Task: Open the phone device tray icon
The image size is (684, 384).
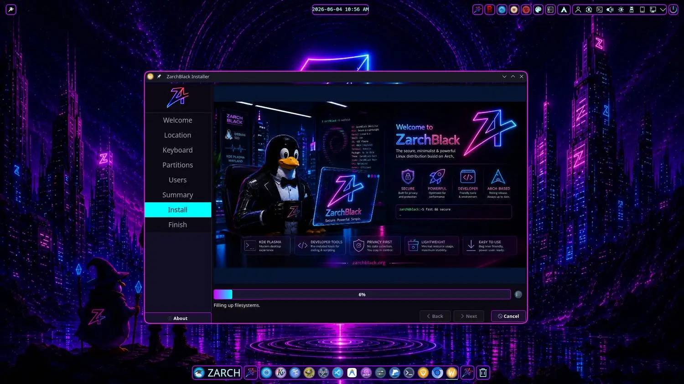Action: click(642, 10)
